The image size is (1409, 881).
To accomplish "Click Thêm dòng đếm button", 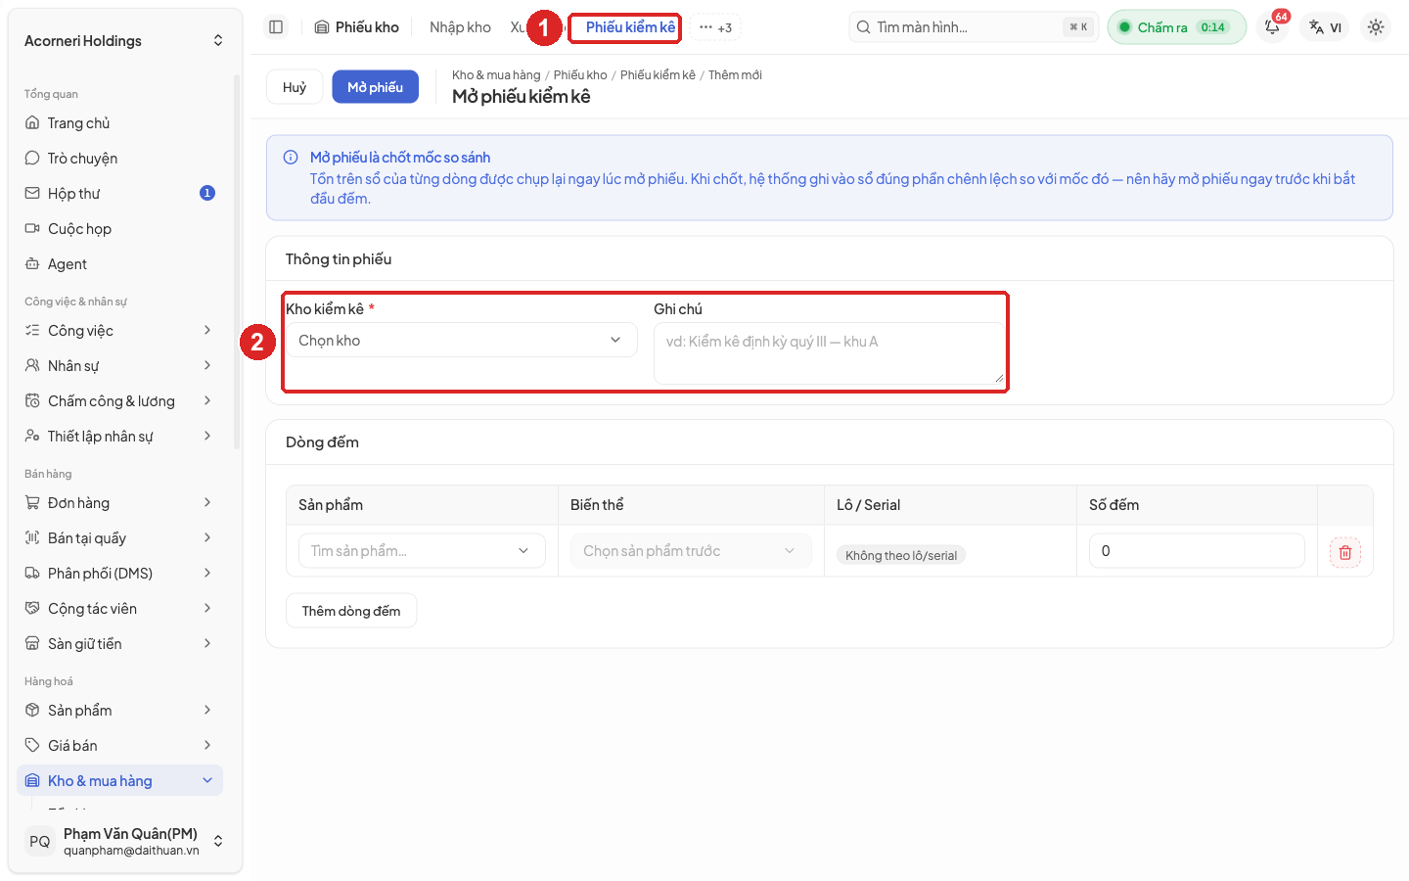I will coord(351,611).
